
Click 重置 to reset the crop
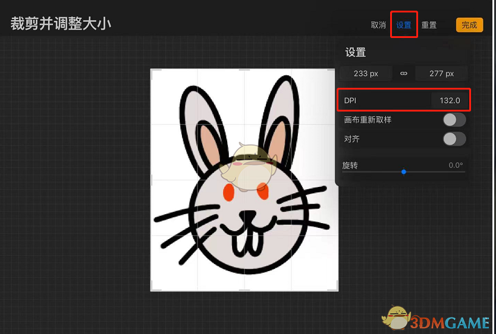pyautogui.click(x=429, y=25)
